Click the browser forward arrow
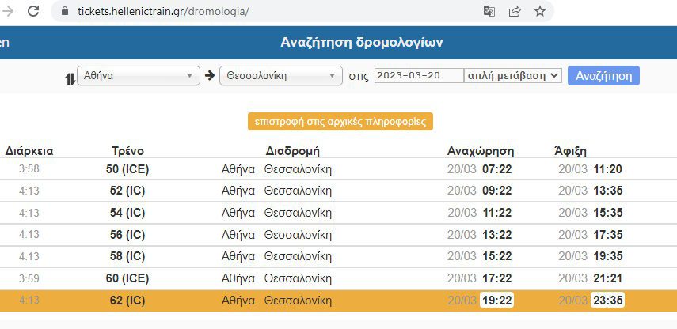 [x=8, y=12]
